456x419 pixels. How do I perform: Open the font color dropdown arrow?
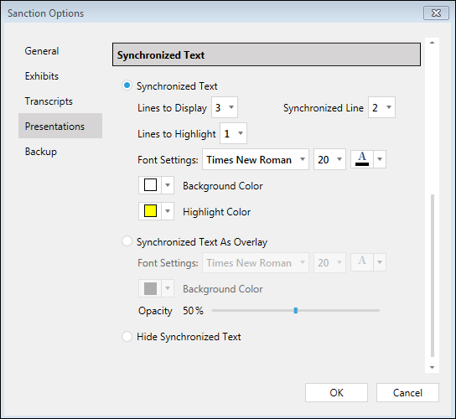coord(380,159)
